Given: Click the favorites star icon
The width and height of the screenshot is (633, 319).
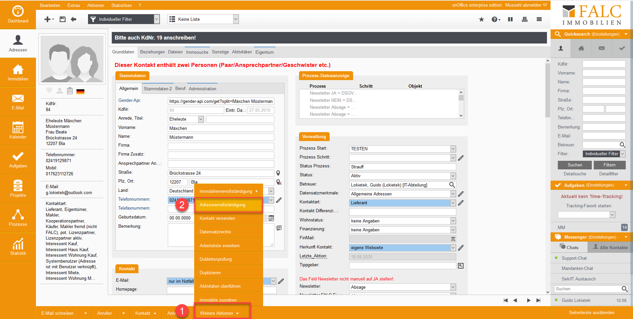Looking at the screenshot, I should [481, 19].
